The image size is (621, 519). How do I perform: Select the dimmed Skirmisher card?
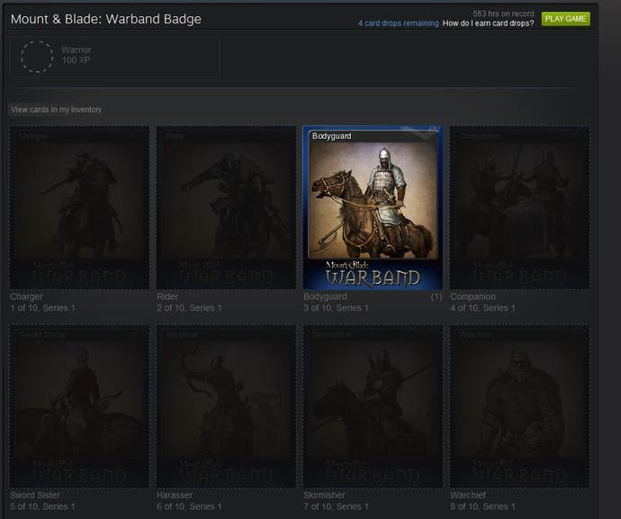click(373, 406)
